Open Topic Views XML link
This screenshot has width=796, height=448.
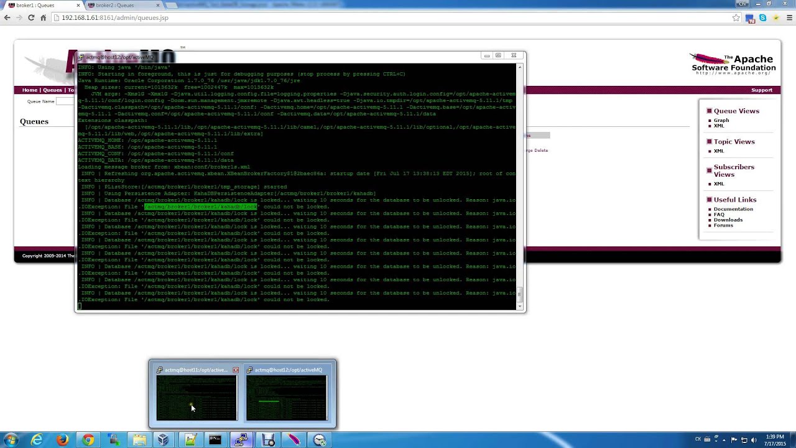click(x=718, y=151)
